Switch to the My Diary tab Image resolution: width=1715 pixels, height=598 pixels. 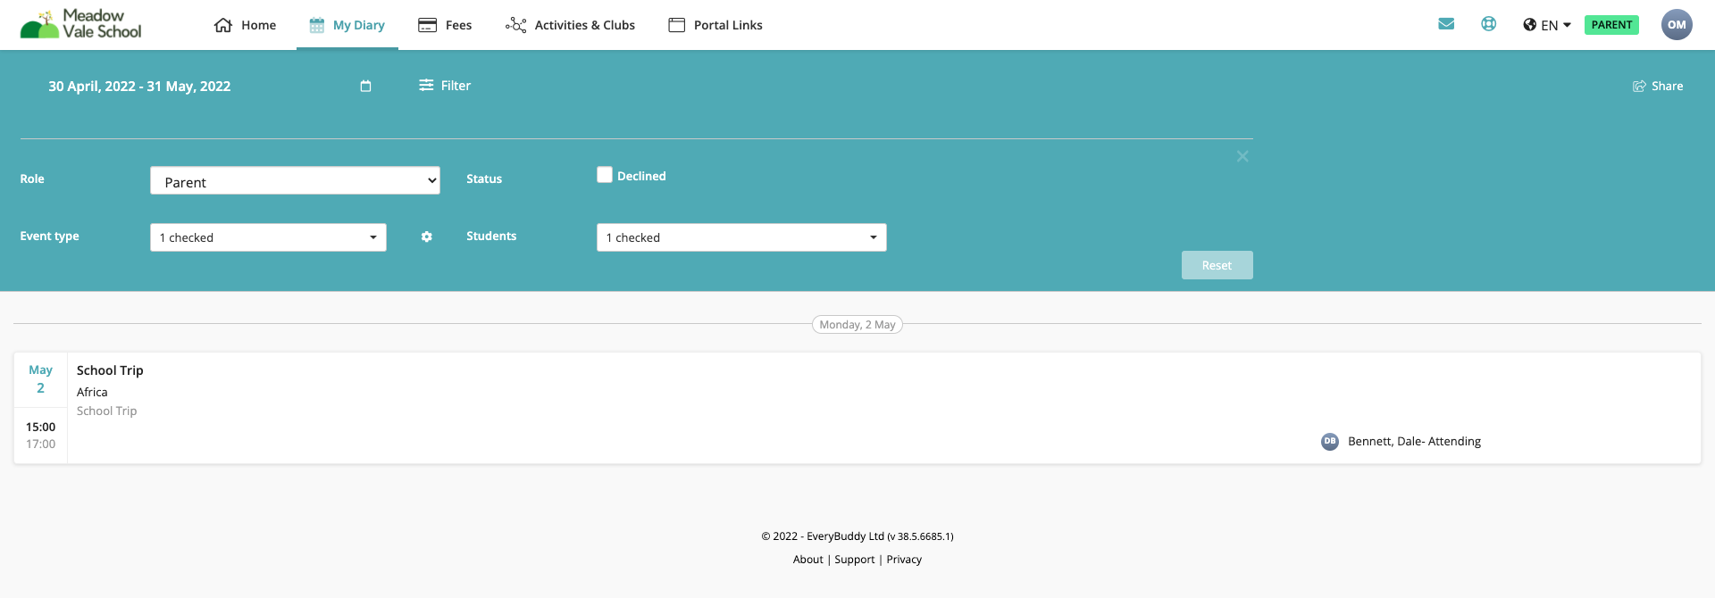point(347,25)
